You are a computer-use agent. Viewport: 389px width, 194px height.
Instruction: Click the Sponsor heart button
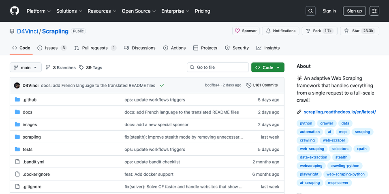pos(246,31)
